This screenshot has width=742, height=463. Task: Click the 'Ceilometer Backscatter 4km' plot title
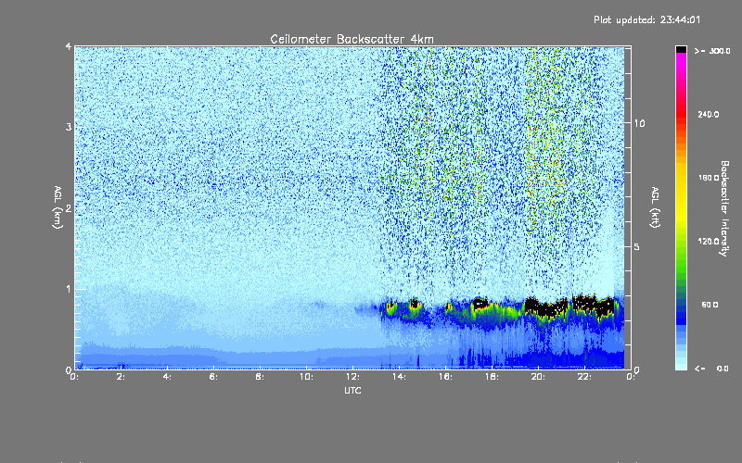[x=352, y=39]
